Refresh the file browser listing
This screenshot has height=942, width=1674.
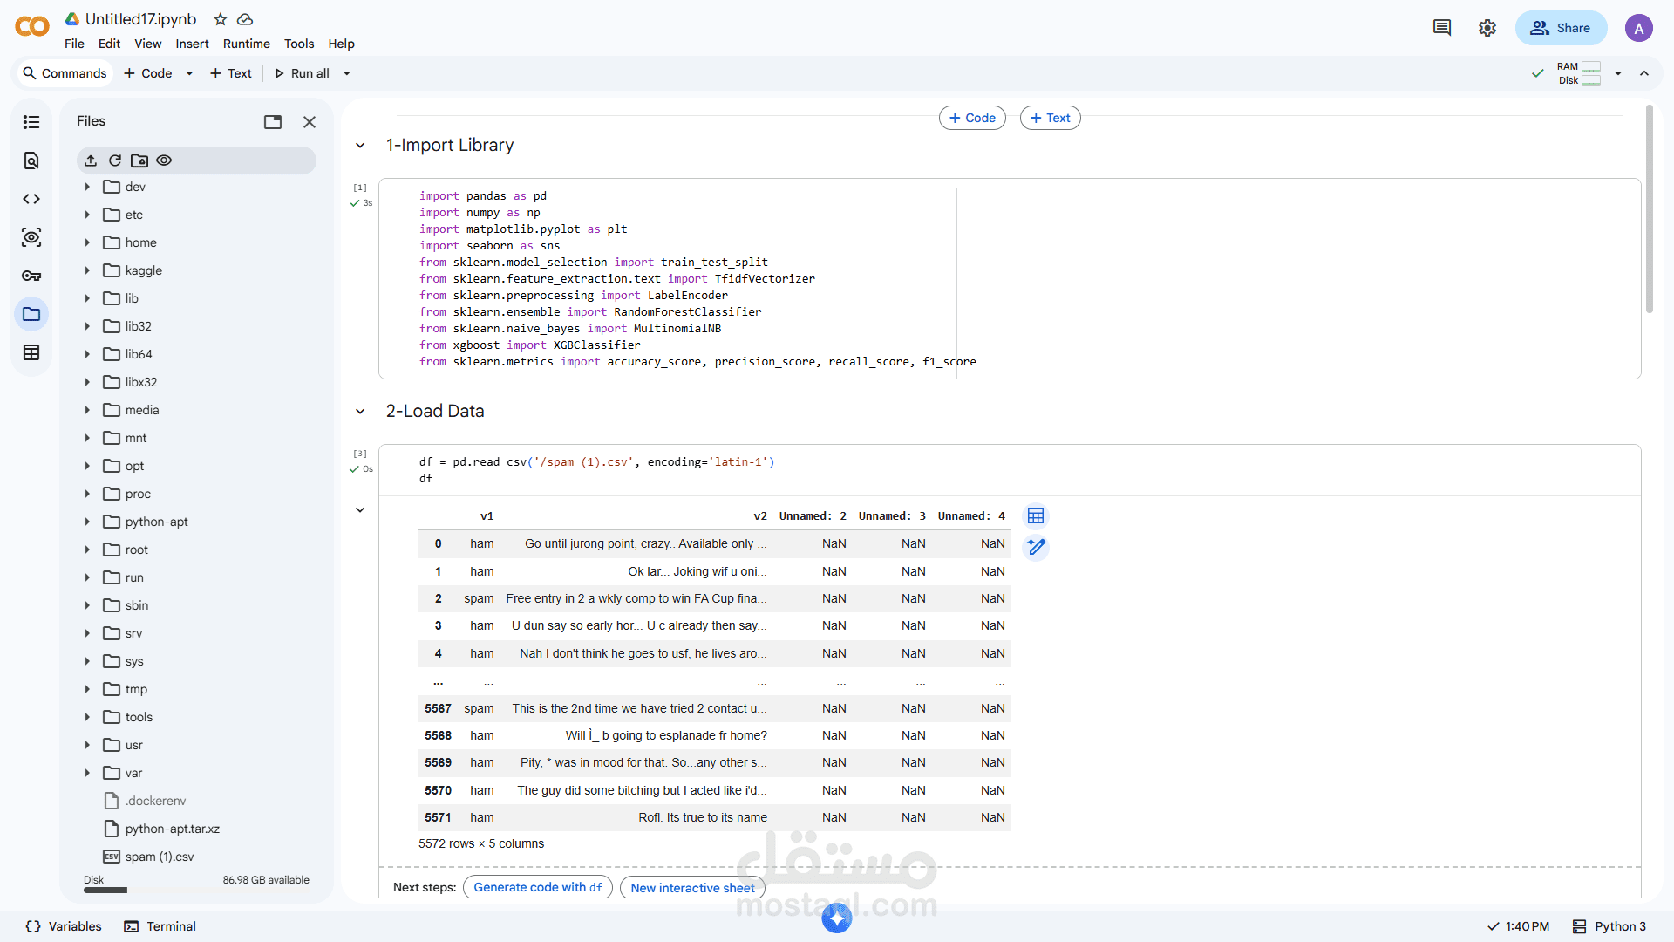tap(115, 160)
